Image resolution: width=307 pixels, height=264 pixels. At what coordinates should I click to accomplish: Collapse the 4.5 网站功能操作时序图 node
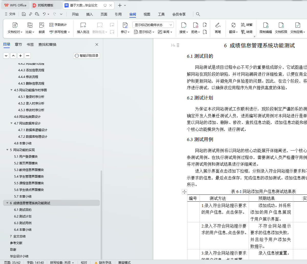click(11, 90)
